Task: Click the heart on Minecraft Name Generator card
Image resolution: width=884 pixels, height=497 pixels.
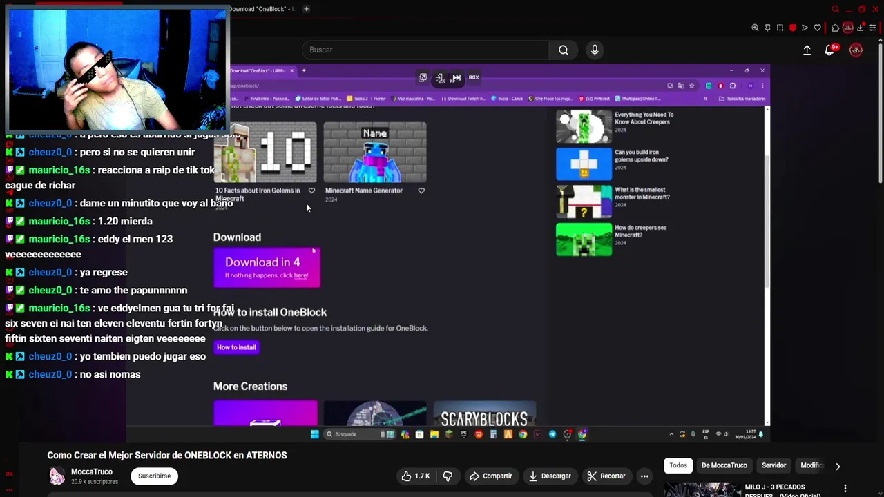Action: pos(421,191)
